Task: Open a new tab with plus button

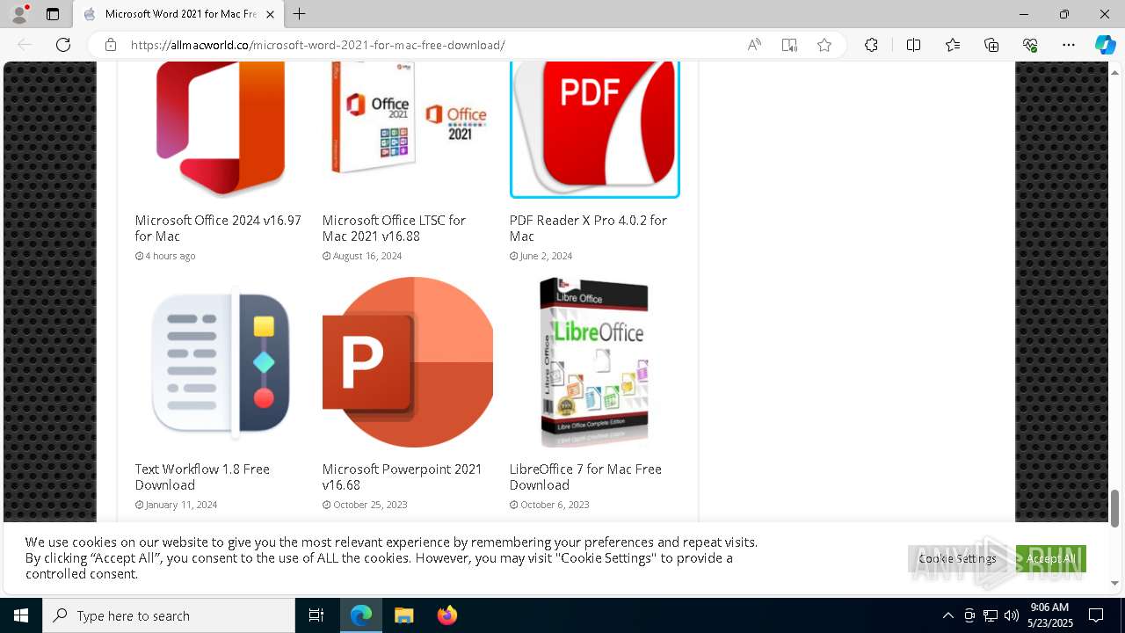Action: [300, 14]
